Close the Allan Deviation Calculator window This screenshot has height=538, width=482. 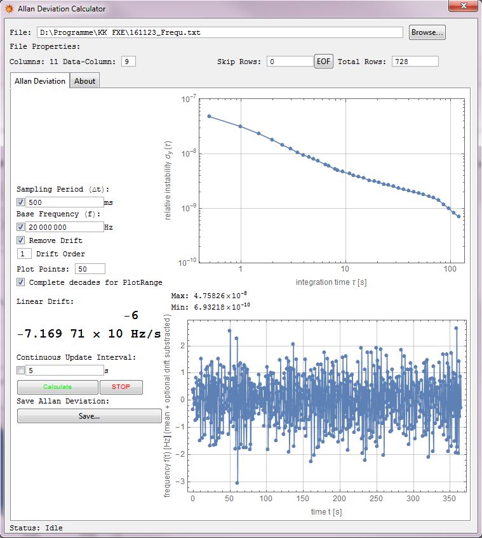pyautogui.click(x=463, y=6)
